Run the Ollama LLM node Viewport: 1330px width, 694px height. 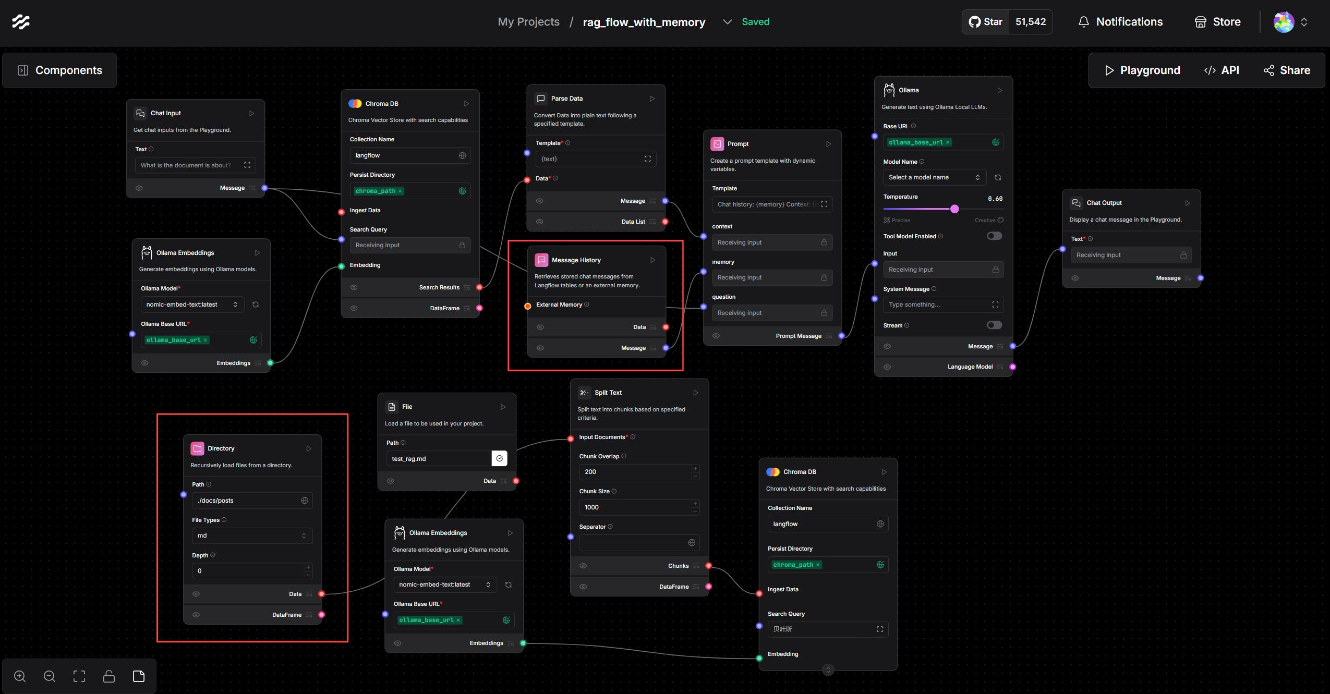coord(1000,90)
